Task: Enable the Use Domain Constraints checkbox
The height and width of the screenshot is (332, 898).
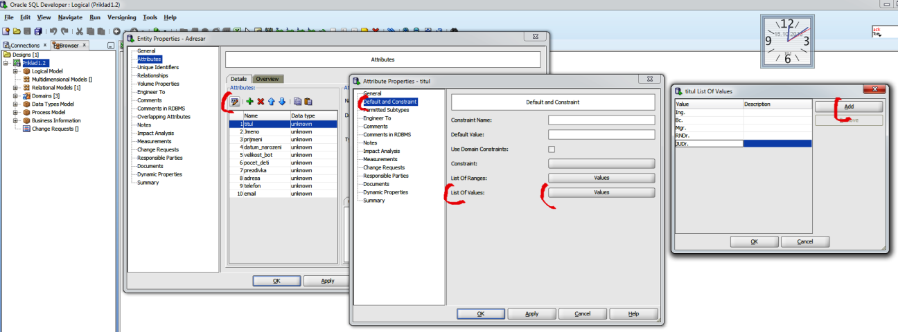Action: tap(552, 149)
